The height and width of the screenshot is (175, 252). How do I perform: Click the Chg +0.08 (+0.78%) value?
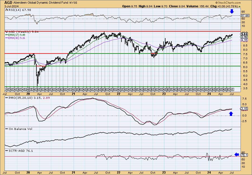(x=224, y=6)
